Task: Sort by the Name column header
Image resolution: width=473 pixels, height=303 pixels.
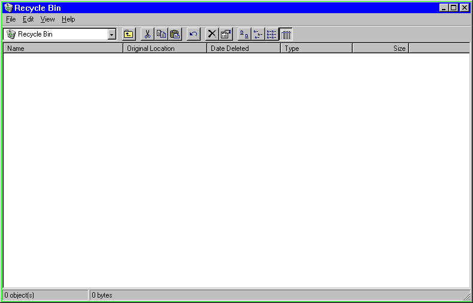Action: [63, 49]
